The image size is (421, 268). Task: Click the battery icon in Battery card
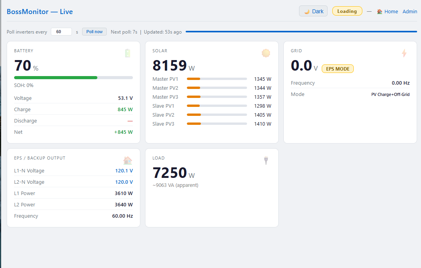[127, 53]
